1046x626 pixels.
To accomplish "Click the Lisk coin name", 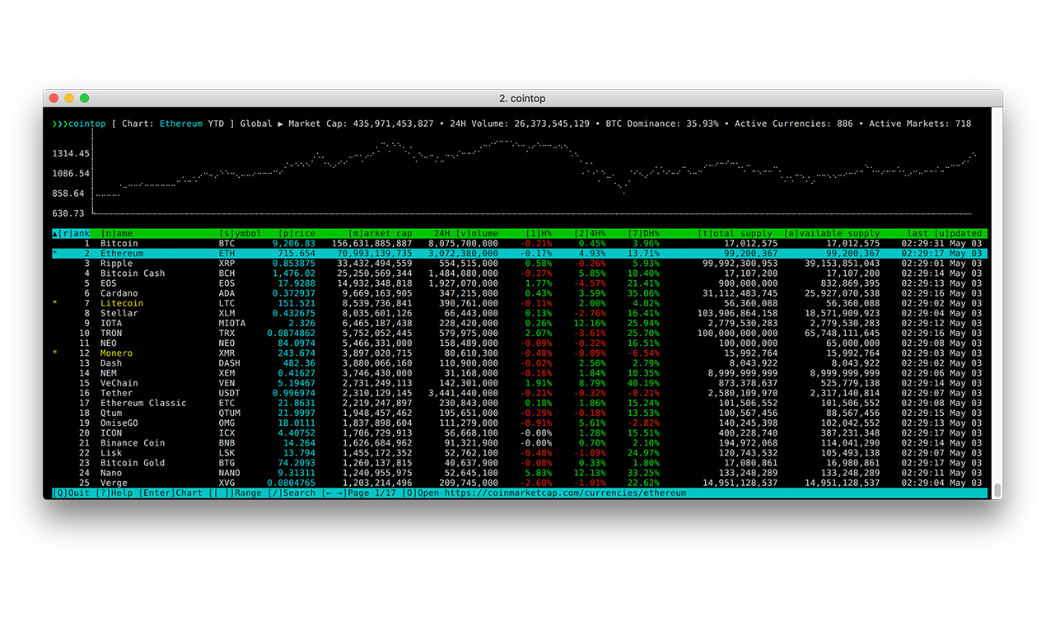I will point(111,453).
